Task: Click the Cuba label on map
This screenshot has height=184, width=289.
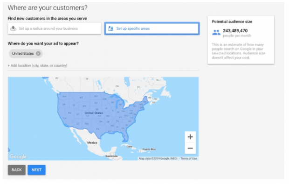Action: click(130, 147)
